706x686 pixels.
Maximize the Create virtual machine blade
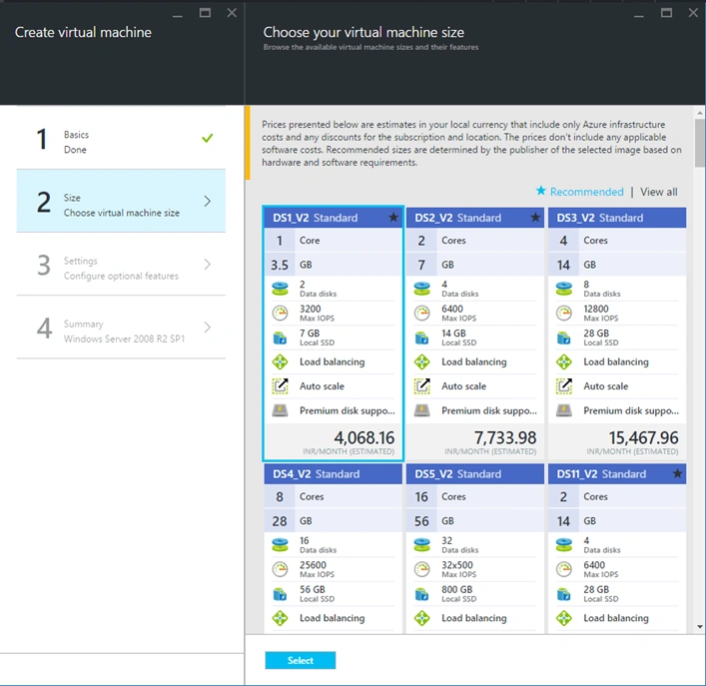click(205, 13)
